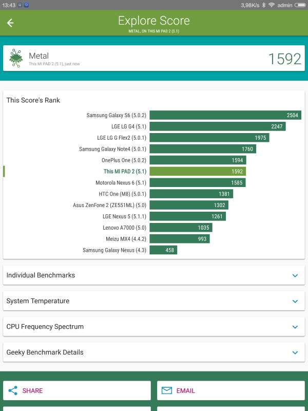Tap the share icon
The width and height of the screenshot is (308, 411).
13,390
